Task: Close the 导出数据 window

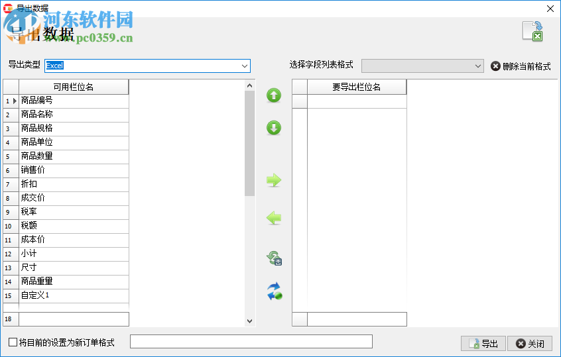Action: (550, 9)
